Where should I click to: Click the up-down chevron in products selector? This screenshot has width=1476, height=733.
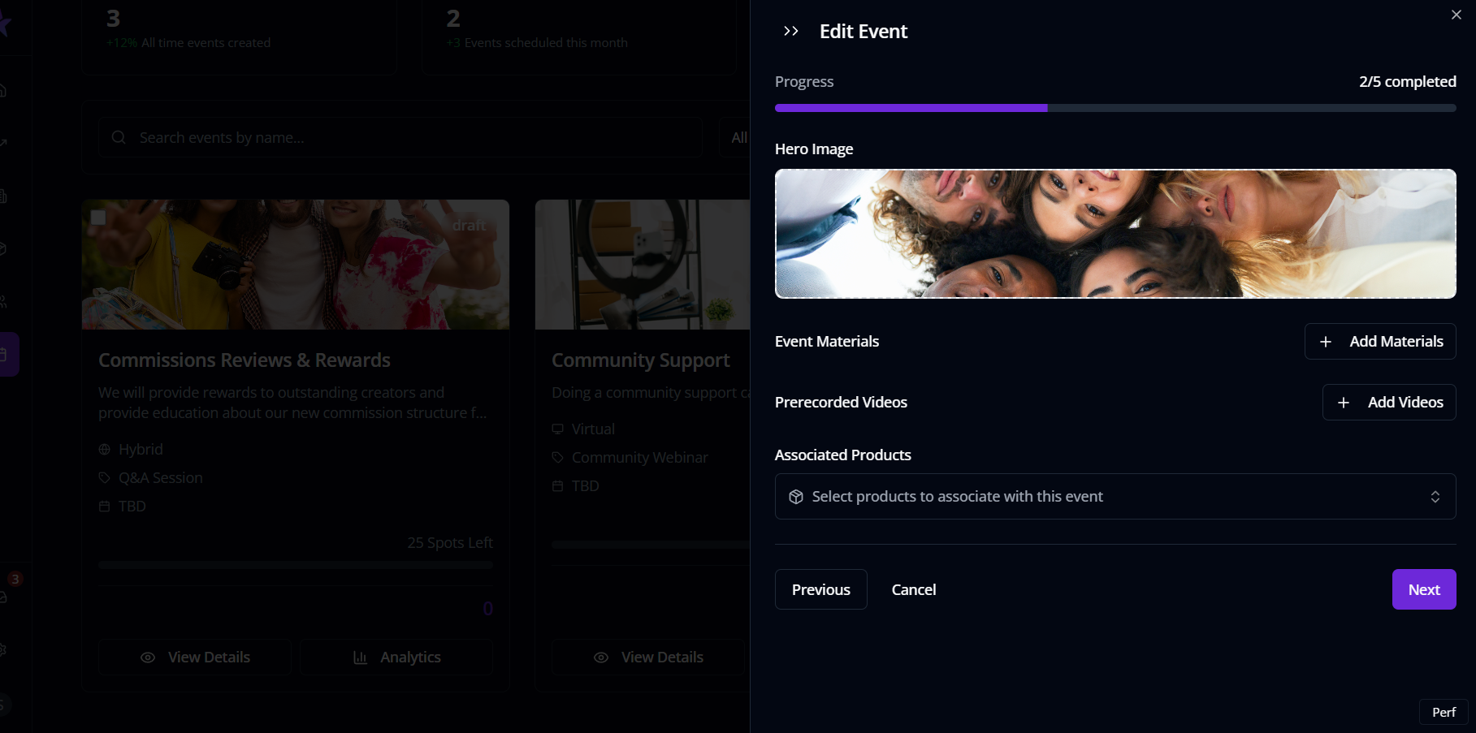pyautogui.click(x=1435, y=497)
